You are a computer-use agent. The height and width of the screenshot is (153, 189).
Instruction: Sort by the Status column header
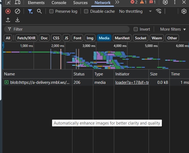[83, 74]
